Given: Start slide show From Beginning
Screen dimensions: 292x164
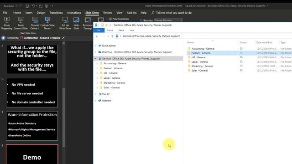Looking at the screenshot, I should tap(7, 23).
